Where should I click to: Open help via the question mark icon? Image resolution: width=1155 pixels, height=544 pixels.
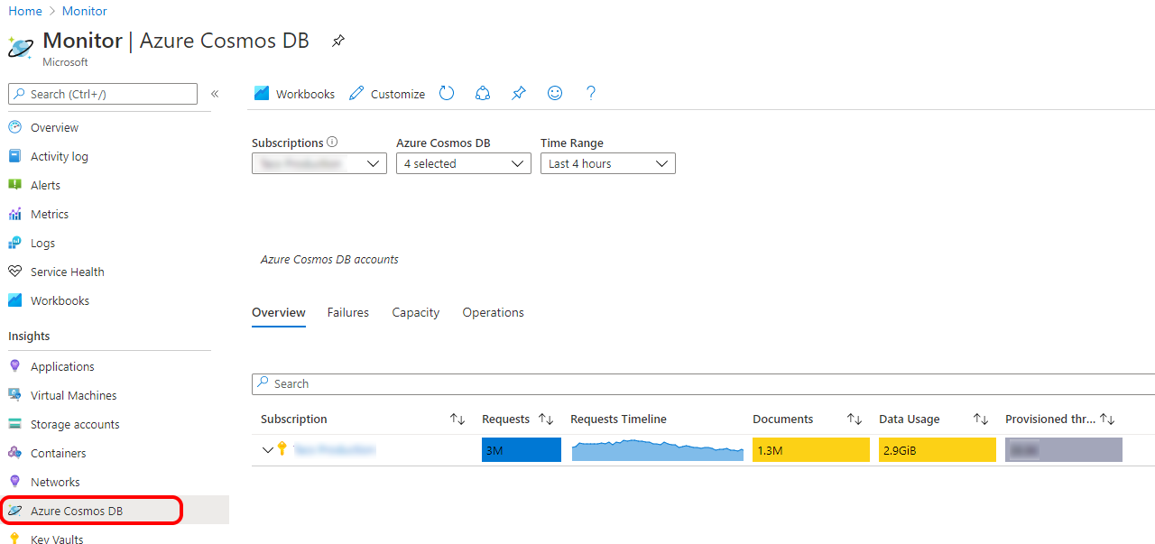pyautogui.click(x=590, y=93)
